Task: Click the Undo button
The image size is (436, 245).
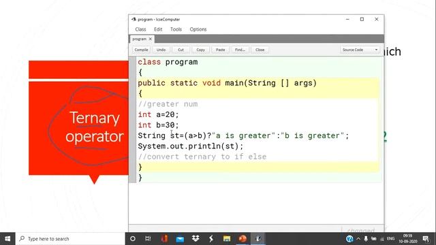Action: (161, 50)
